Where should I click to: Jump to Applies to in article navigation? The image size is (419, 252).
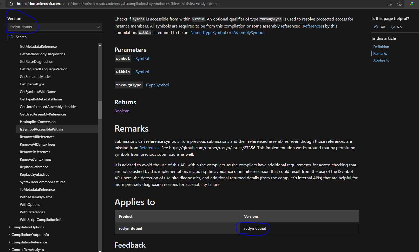point(381,60)
